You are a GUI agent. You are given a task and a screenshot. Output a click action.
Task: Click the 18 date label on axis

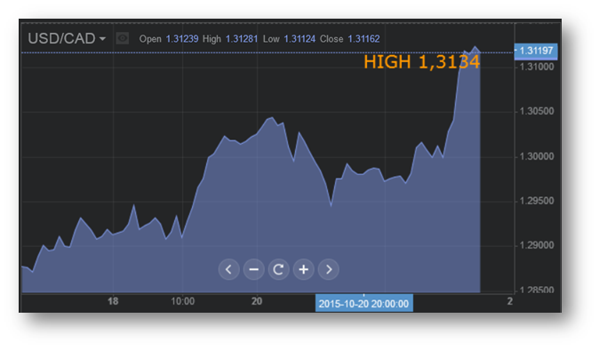(x=113, y=301)
